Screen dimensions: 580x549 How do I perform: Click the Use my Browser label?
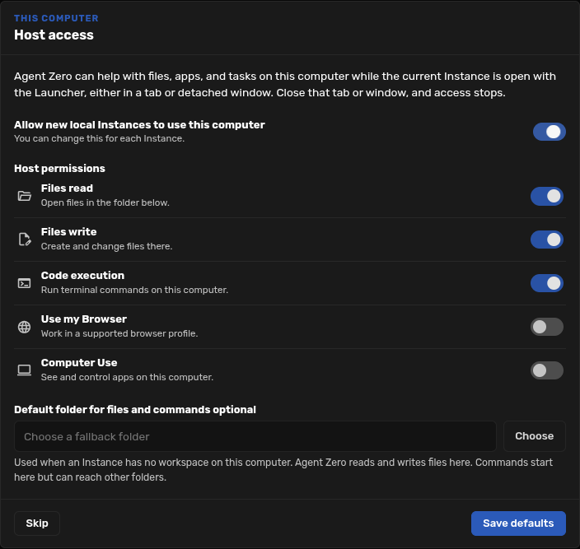click(x=84, y=319)
